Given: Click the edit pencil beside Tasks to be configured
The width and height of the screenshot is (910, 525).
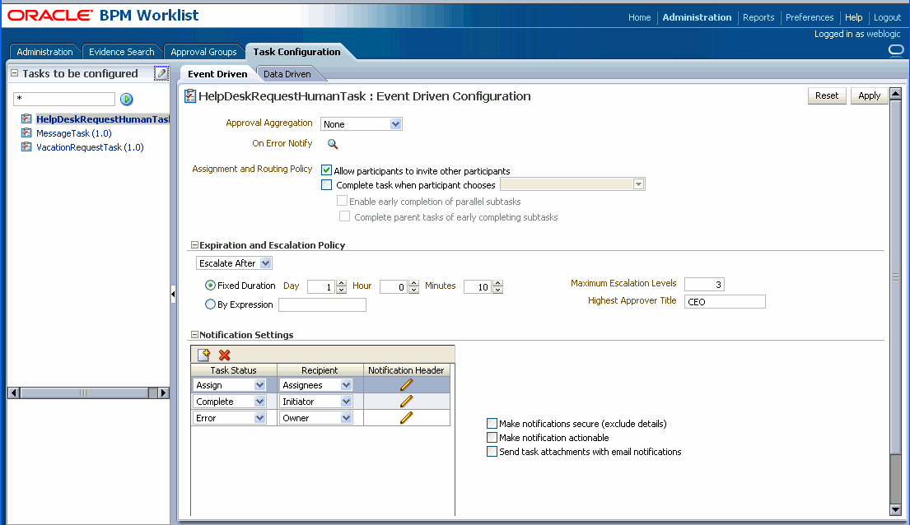Looking at the screenshot, I should coord(161,73).
